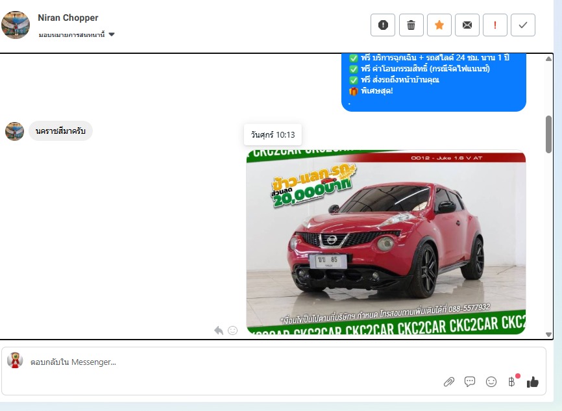The width and height of the screenshot is (562, 411).
Task: Click the orange star follow-up icon
Action: click(439, 25)
